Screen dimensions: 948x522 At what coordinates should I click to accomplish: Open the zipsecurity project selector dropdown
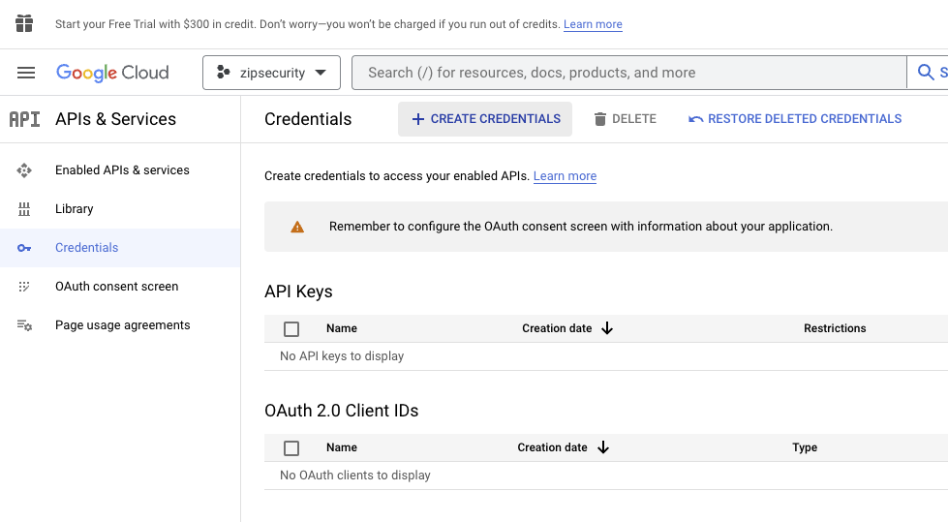[271, 73]
